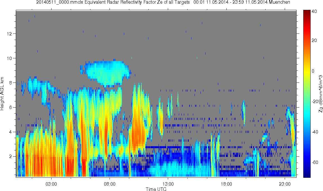The image size is (323, 191).
Task: Click the 08:00 time tick label
Action: pyautogui.click(x=110, y=184)
